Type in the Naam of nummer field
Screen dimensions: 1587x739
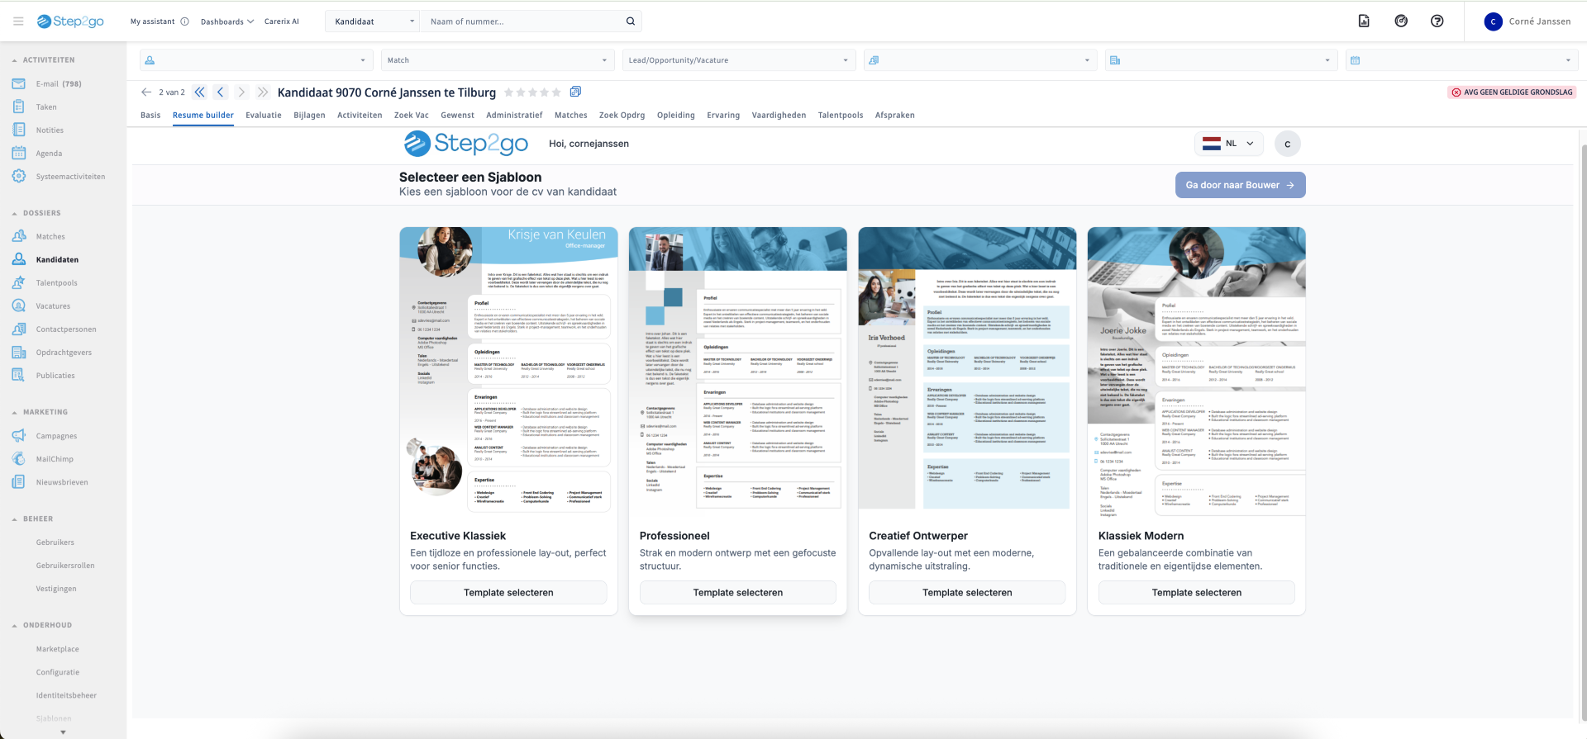coord(521,21)
